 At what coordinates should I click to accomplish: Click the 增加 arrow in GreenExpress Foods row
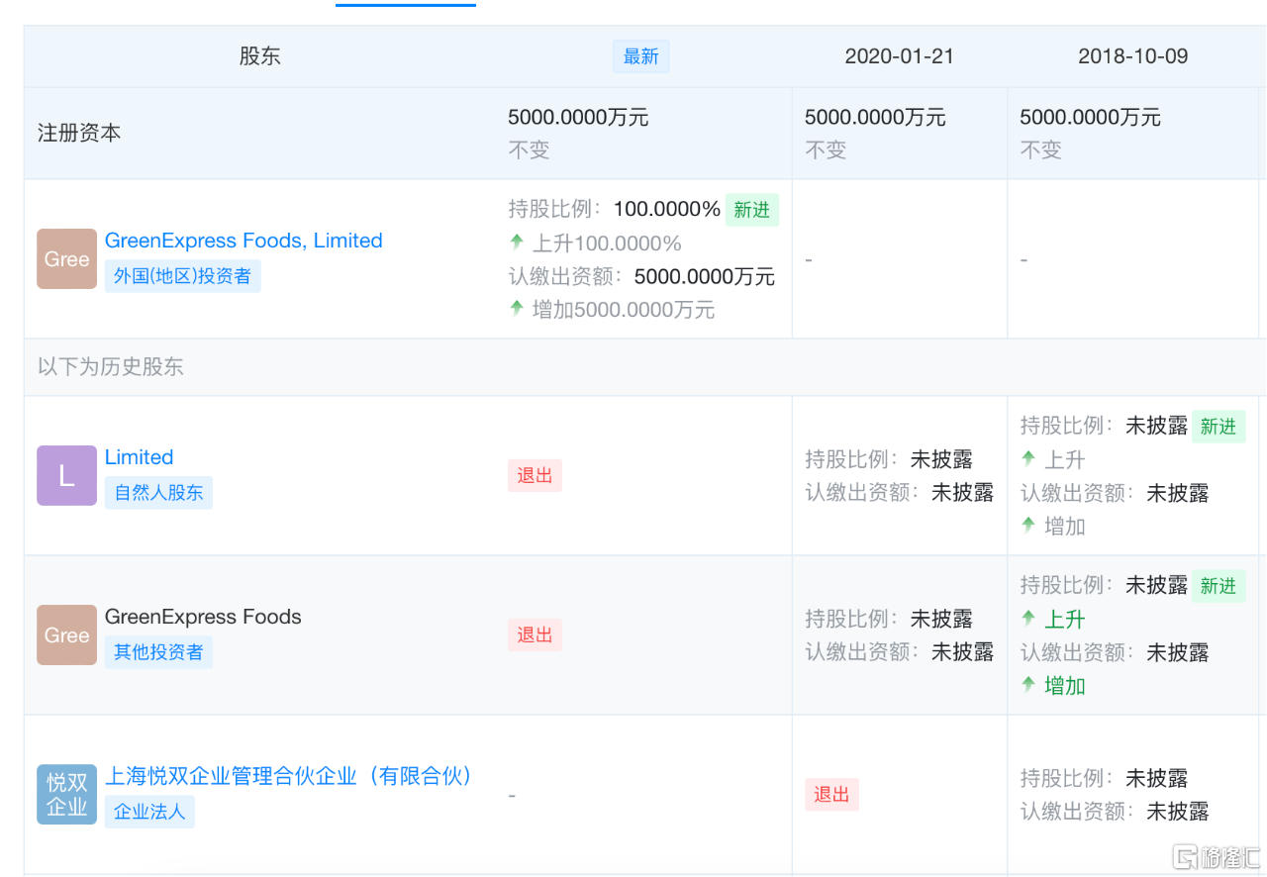tap(1028, 684)
